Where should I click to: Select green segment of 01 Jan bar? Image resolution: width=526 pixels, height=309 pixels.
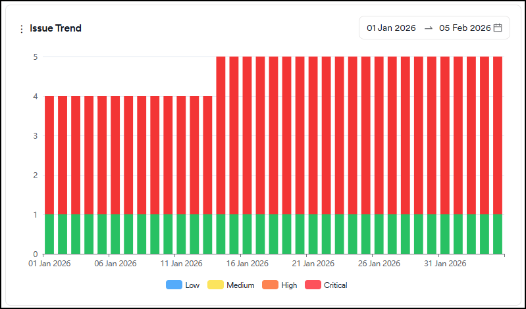(49, 234)
